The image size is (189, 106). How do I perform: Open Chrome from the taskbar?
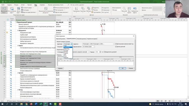[26, 104]
